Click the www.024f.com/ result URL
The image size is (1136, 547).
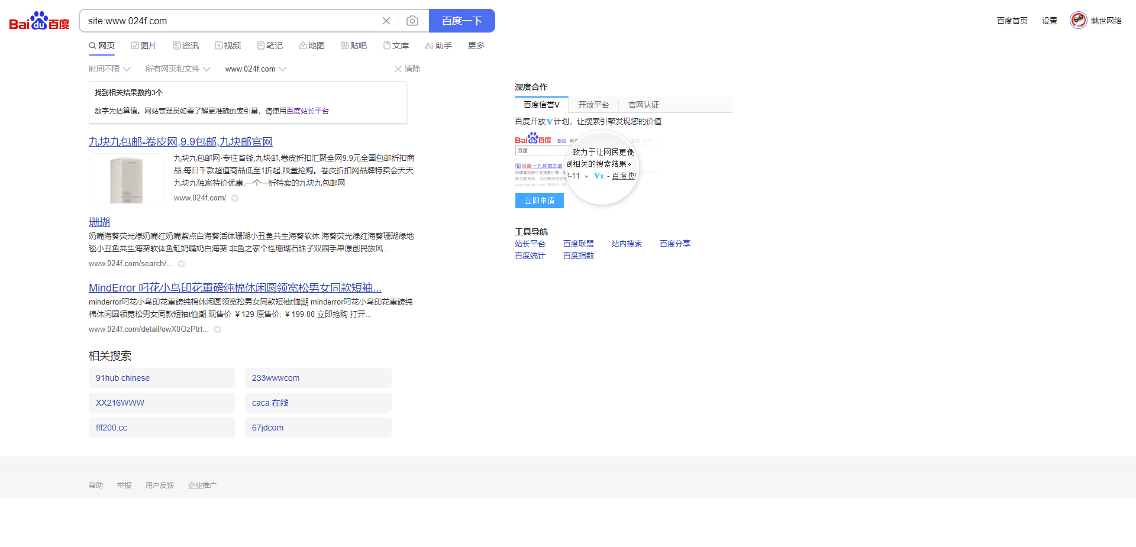pos(200,198)
